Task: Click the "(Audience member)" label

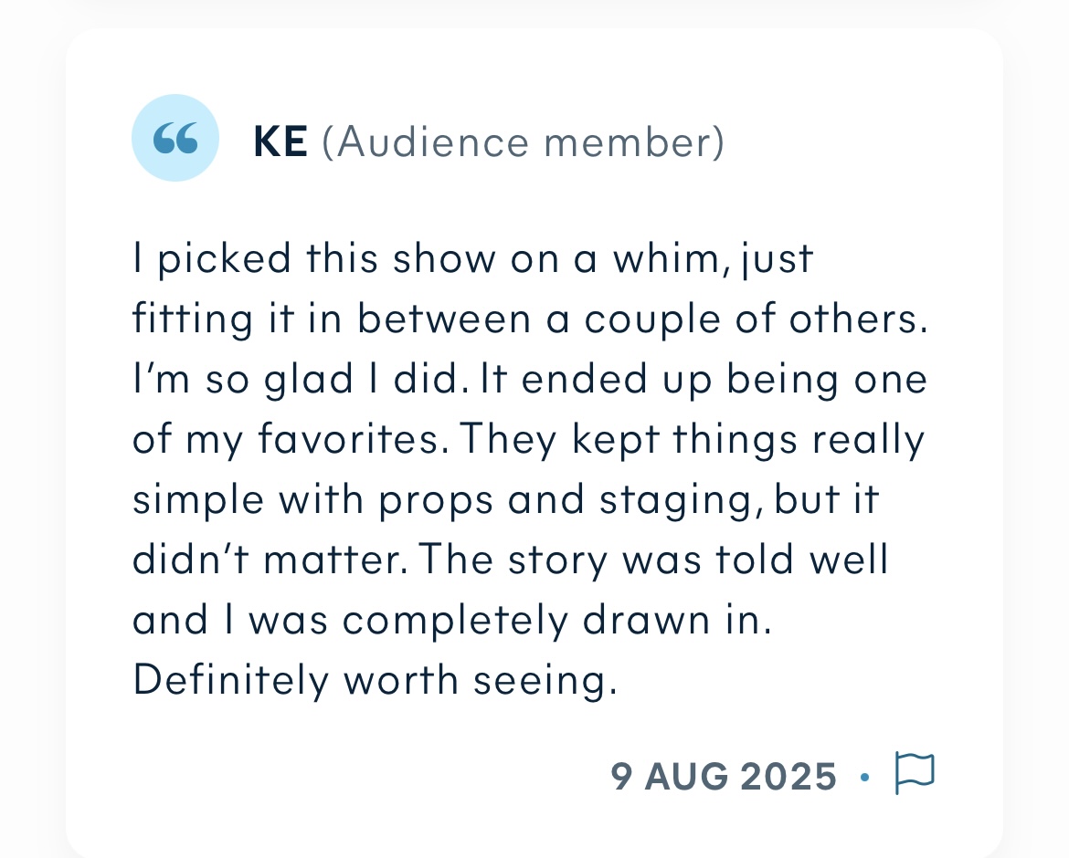Action: point(523,141)
